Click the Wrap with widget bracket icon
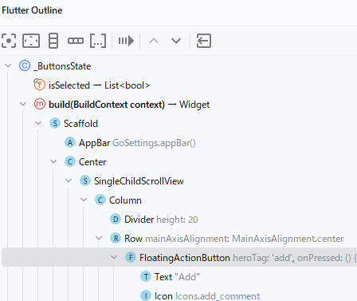The height and width of the screenshot is (301, 357). [98, 41]
